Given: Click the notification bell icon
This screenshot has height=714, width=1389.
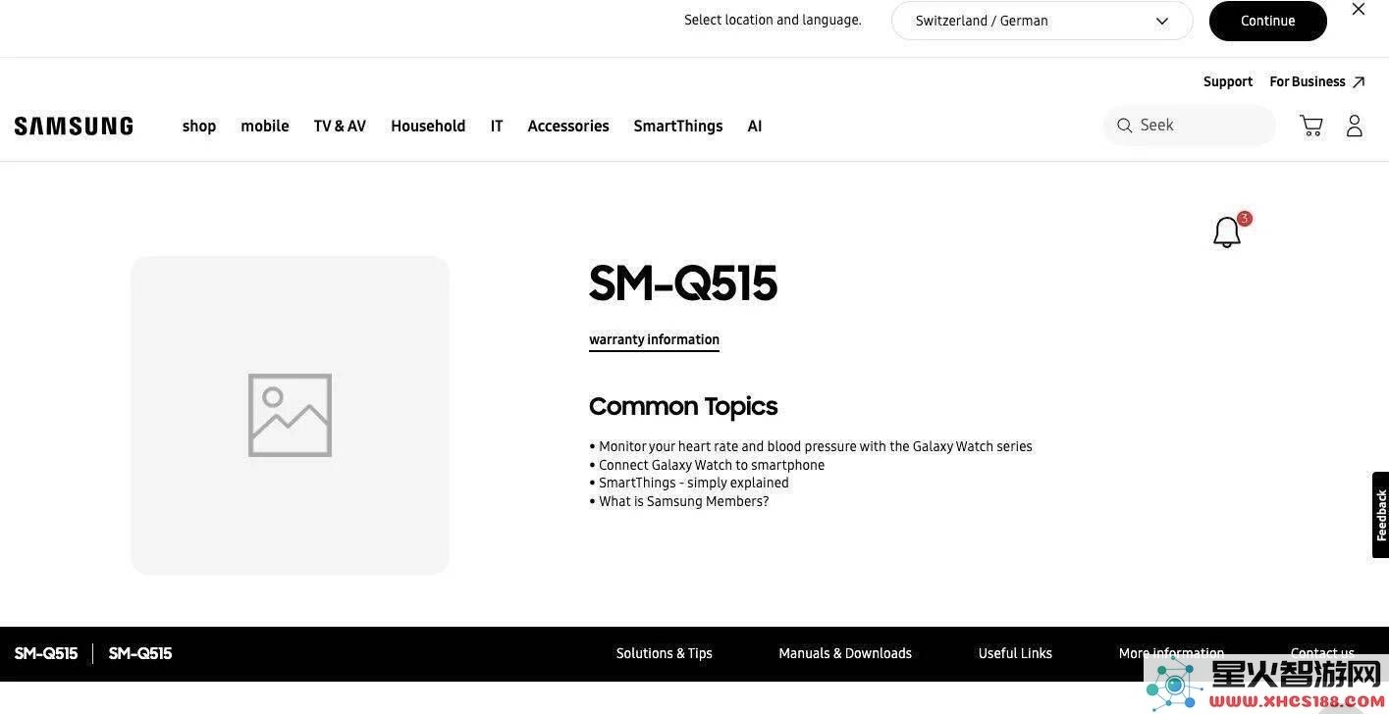Looking at the screenshot, I should (1227, 232).
